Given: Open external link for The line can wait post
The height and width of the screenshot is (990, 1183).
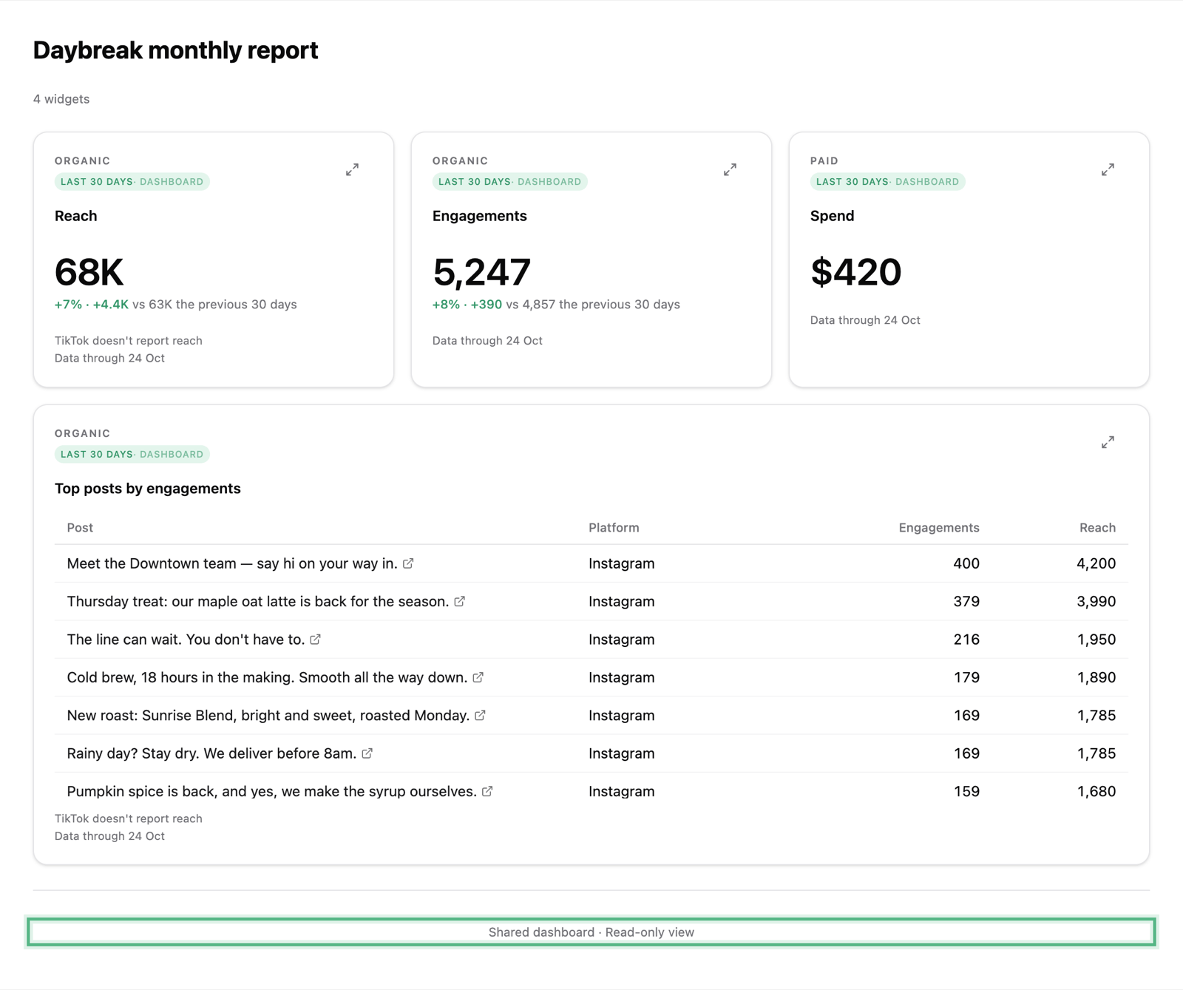Looking at the screenshot, I should click(x=316, y=640).
